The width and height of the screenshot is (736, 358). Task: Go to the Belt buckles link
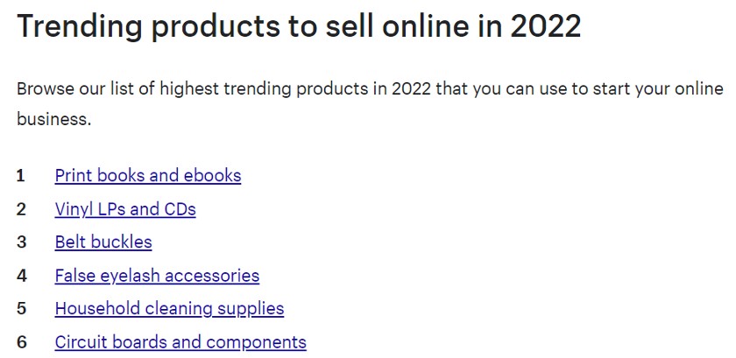click(103, 242)
